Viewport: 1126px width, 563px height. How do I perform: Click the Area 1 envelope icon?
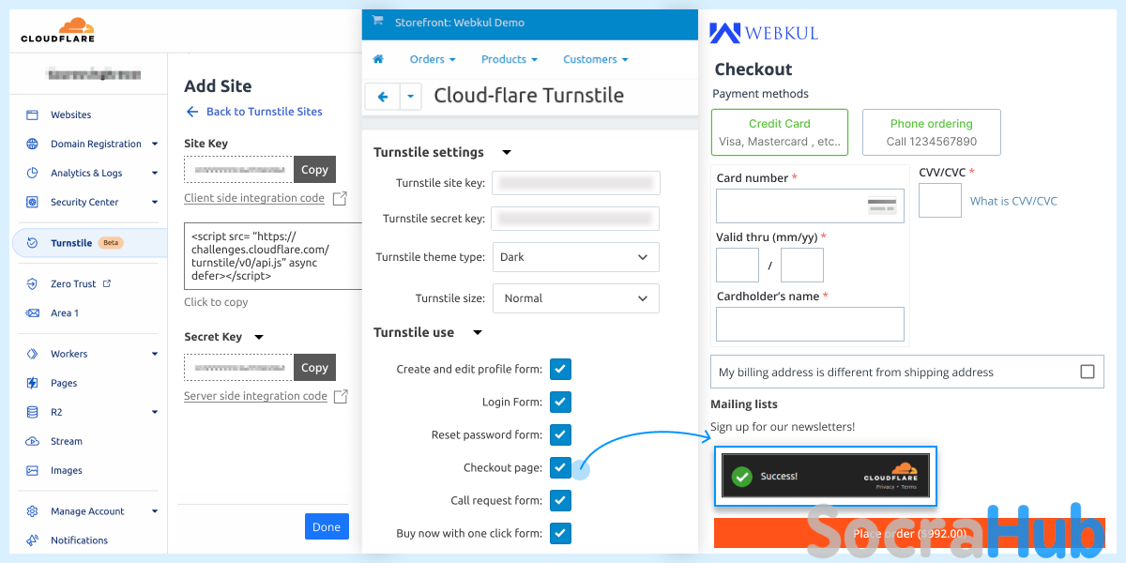(x=32, y=312)
